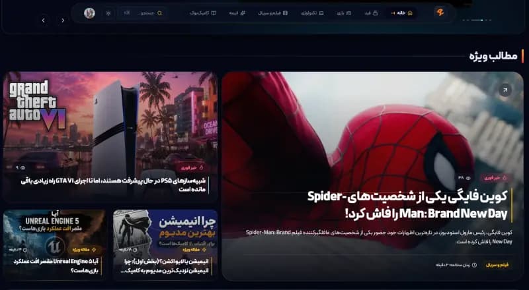
Task: Click clock icon on animation card
Action: (135, 250)
